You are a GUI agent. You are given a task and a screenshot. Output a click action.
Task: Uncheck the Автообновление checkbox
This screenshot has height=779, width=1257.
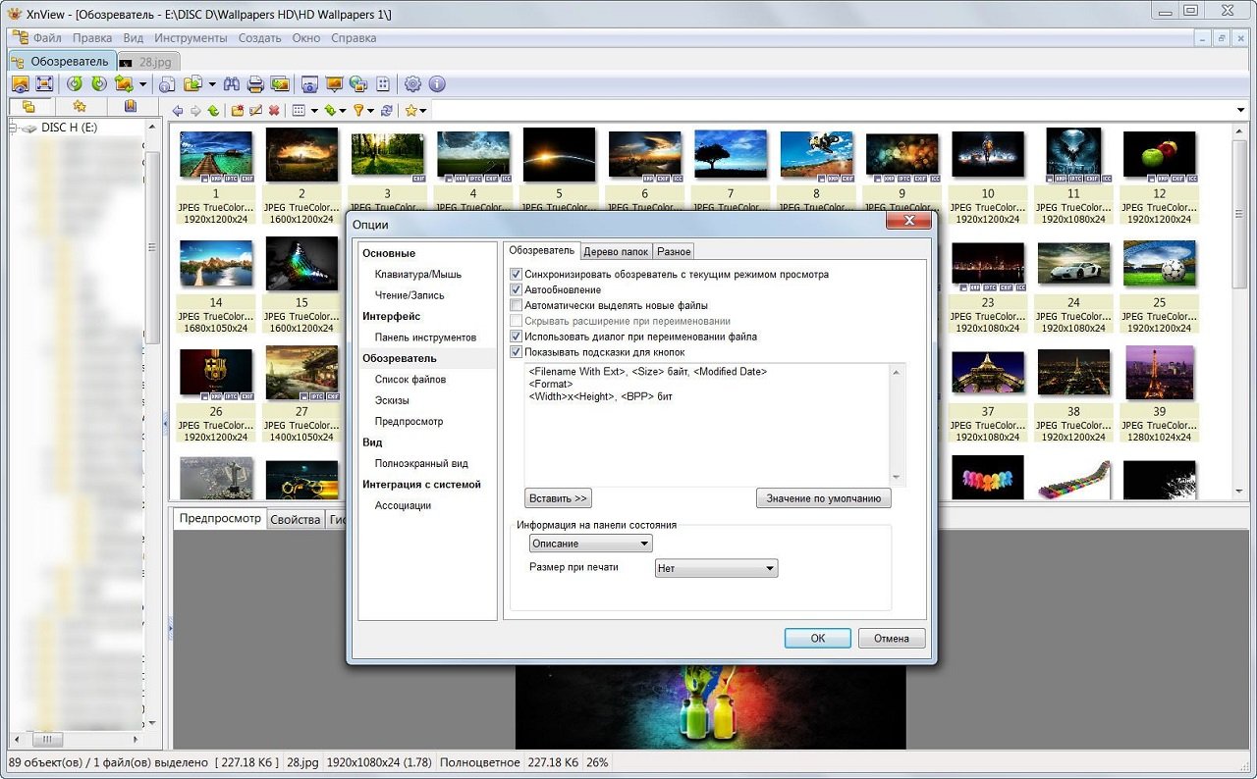tap(517, 290)
